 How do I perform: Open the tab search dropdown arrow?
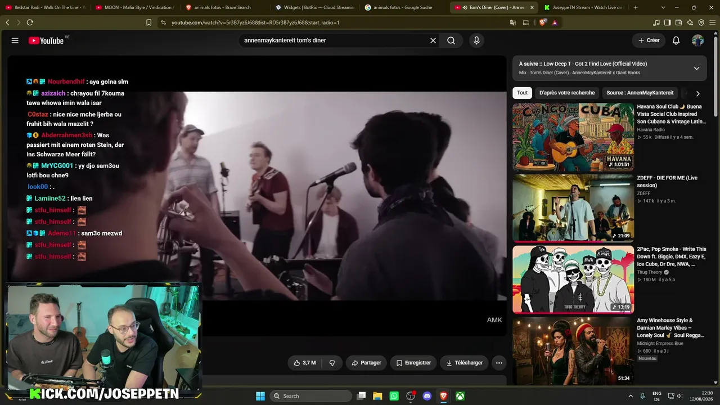(663, 7)
